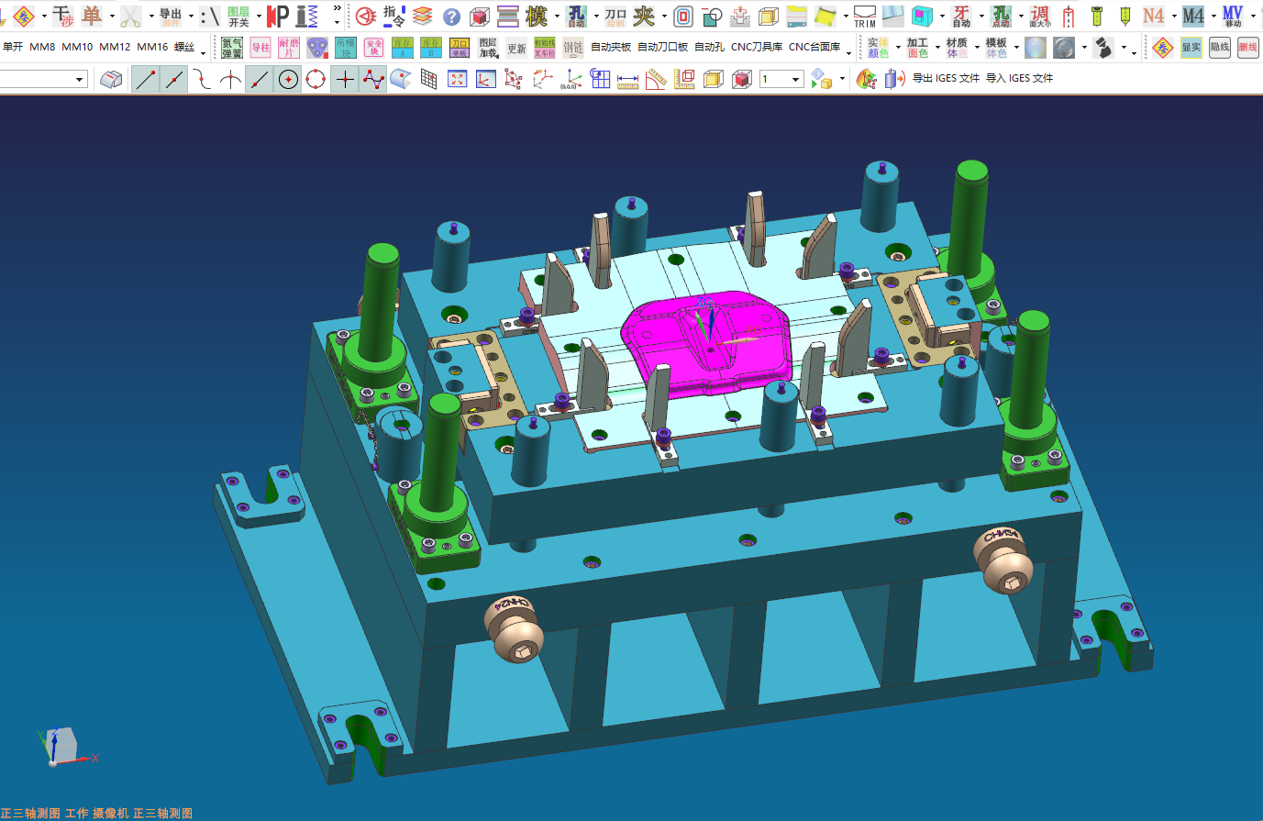
Task: Click the 指令 command icon
Action: point(394,16)
